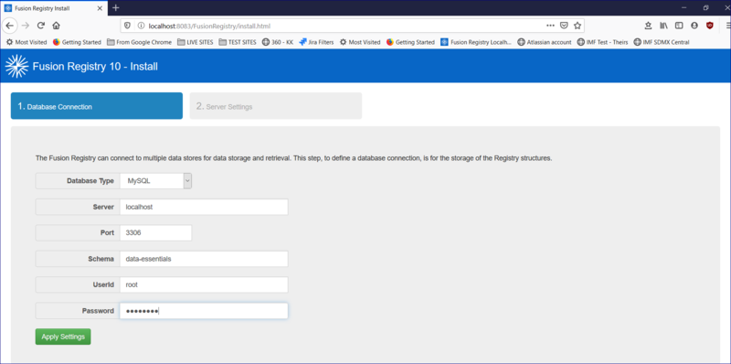The width and height of the screenshot is (731, 364).
Task: Click the browser Back arrow button
Action: (x=10, y=26)
